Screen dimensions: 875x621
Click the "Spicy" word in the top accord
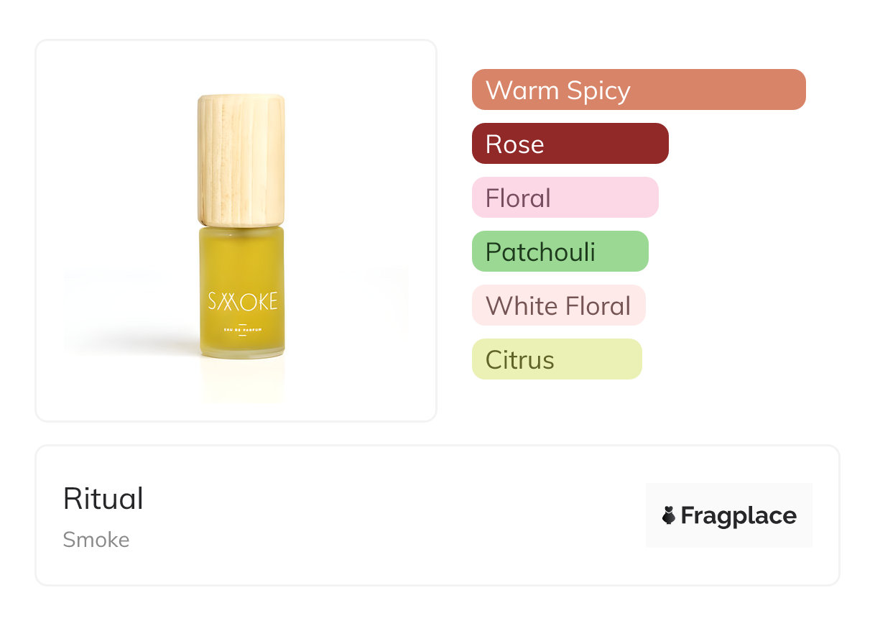tap(598, 91)
